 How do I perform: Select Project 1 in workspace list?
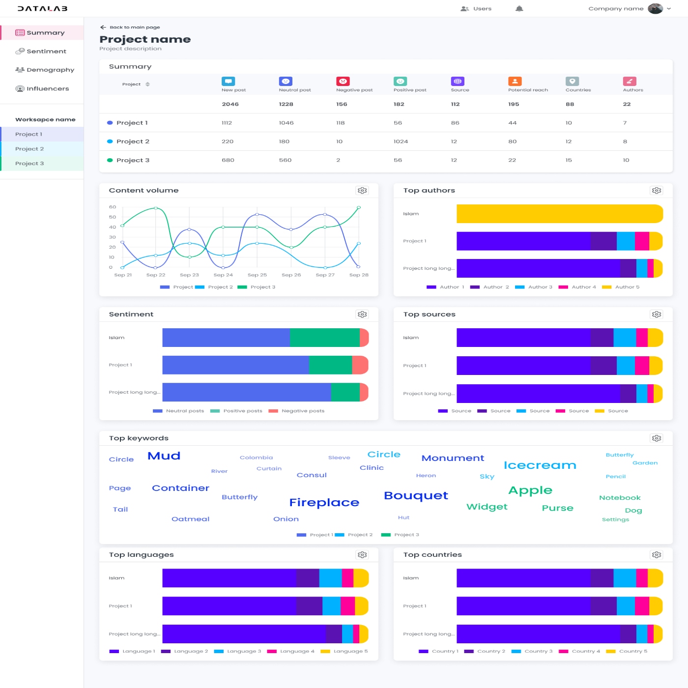point(42,134)
